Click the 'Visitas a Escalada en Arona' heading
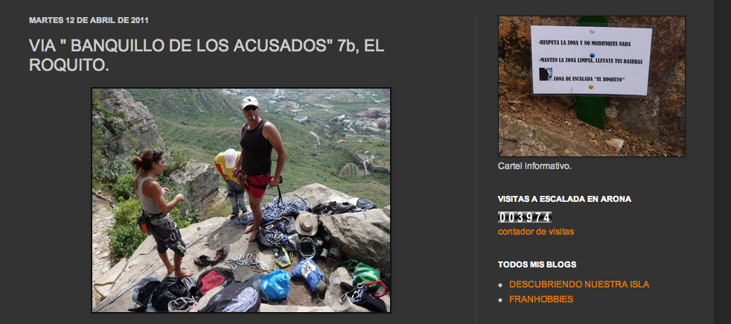 (564, 199)
